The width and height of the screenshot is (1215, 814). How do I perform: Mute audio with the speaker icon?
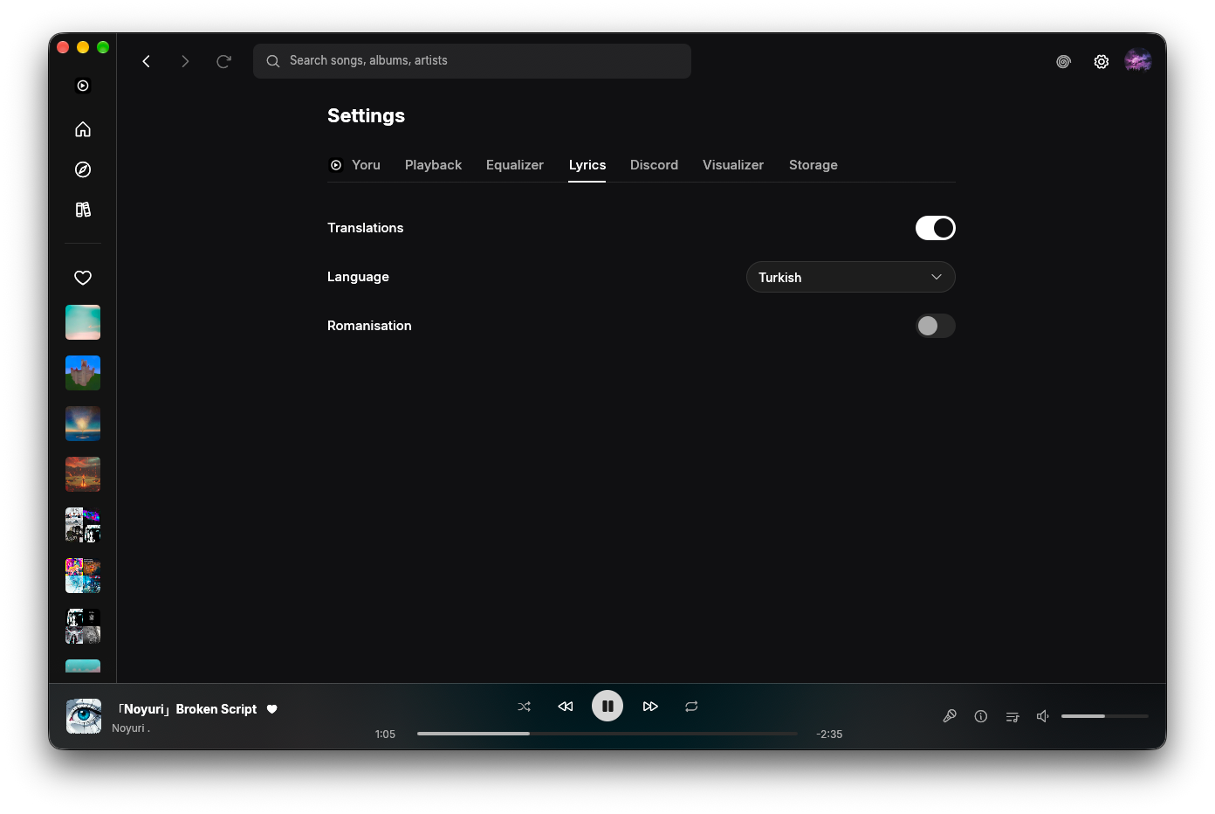[1042, 716]
